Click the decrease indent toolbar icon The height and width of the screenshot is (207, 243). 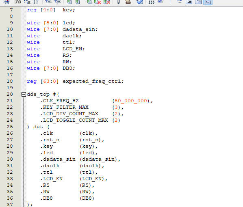58,2
